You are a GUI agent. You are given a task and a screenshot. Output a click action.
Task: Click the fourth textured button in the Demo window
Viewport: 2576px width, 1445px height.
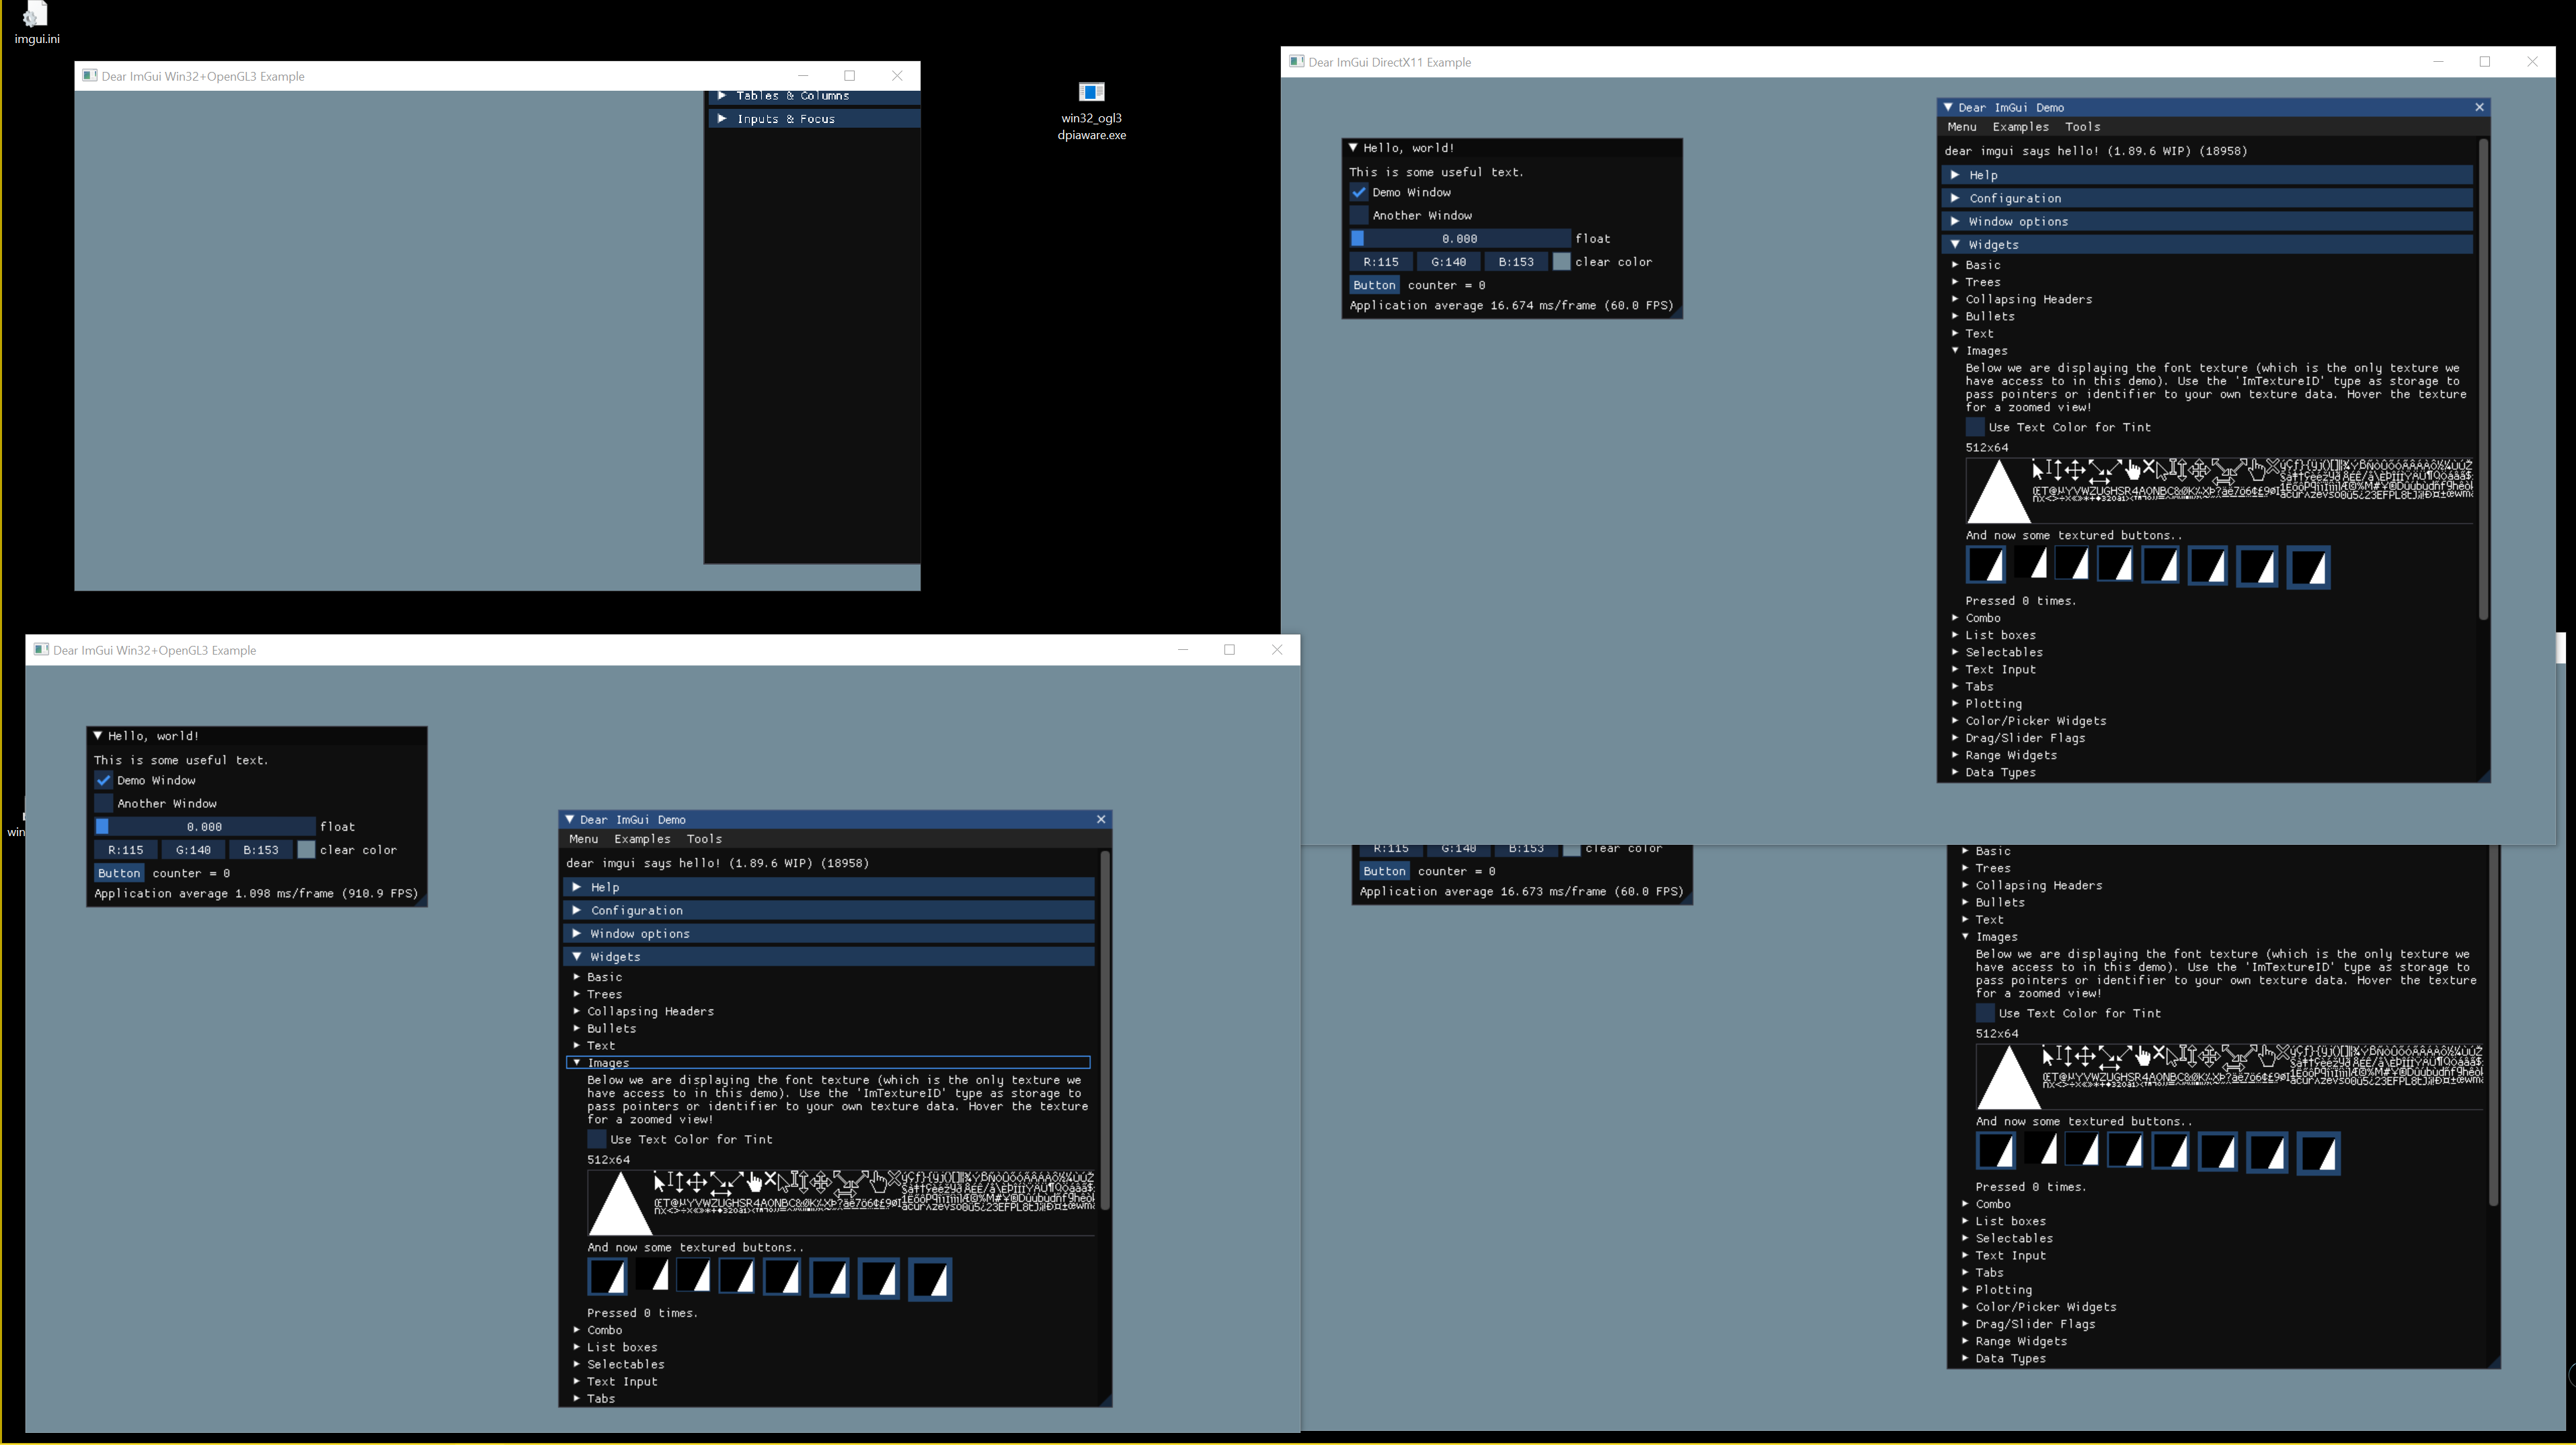[x=737, y=1276]
